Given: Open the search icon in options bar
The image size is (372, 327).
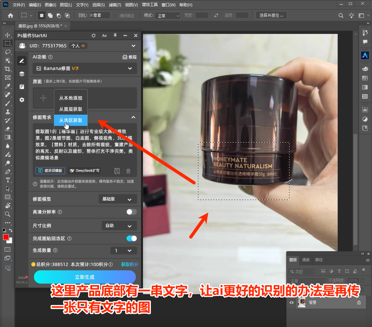Looking at the screenshot, I should [x=341, y=16].
